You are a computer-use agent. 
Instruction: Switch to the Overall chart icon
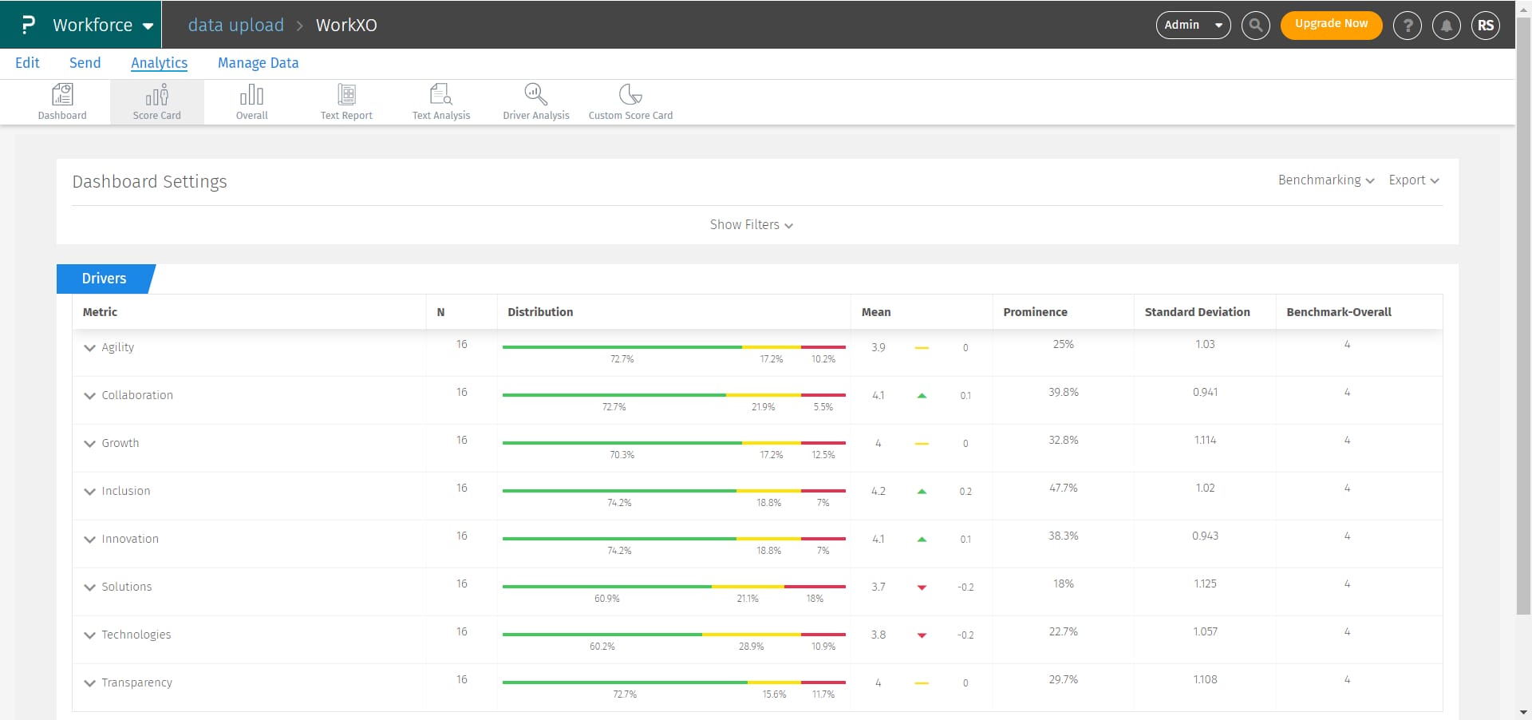coord(251,101)
